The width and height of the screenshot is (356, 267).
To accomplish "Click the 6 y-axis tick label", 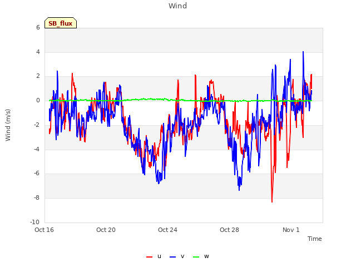I will click(x=38, y=27).
